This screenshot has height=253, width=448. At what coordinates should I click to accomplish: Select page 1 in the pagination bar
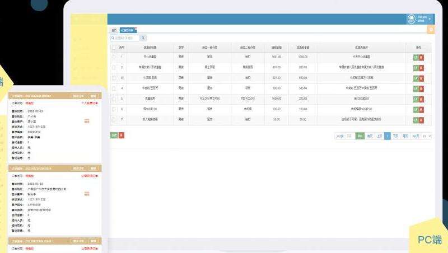[x=388, y=136]
